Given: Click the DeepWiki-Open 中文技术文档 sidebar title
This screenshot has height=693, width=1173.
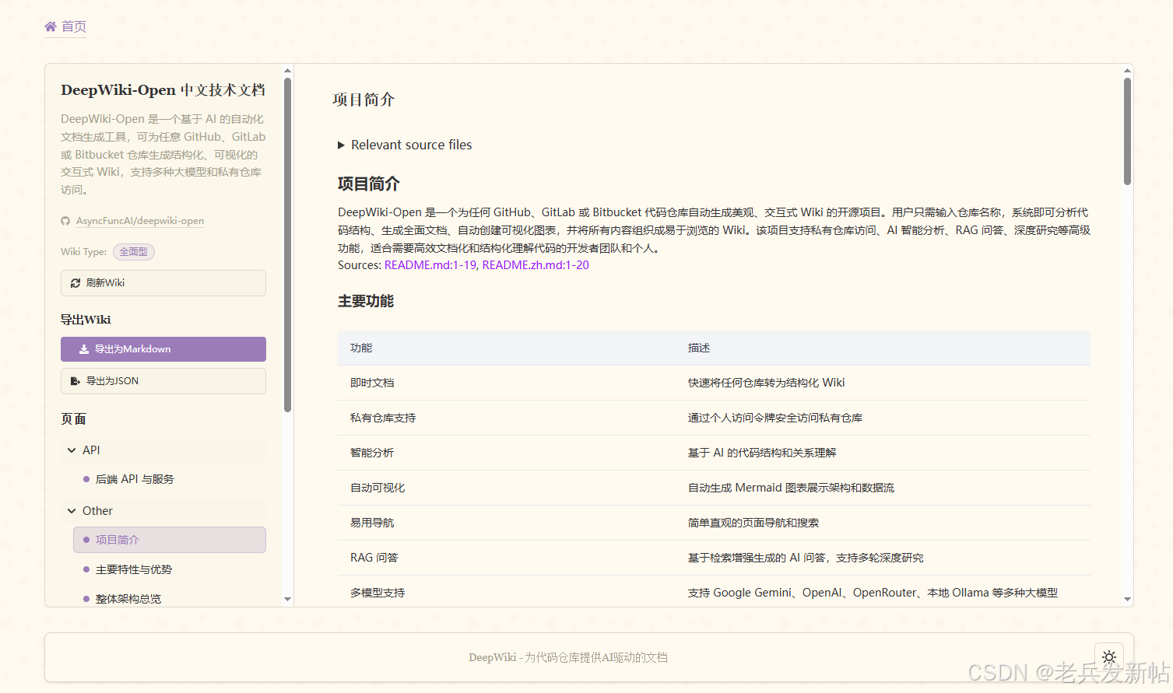Looking at the screenshot, I should tap(163, 90).
